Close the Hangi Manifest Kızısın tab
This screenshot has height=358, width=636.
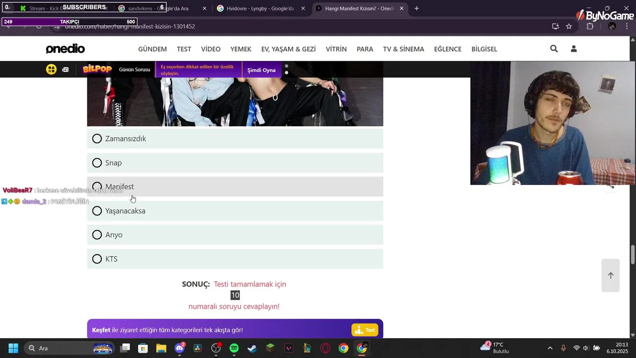[x=402, y=8]
